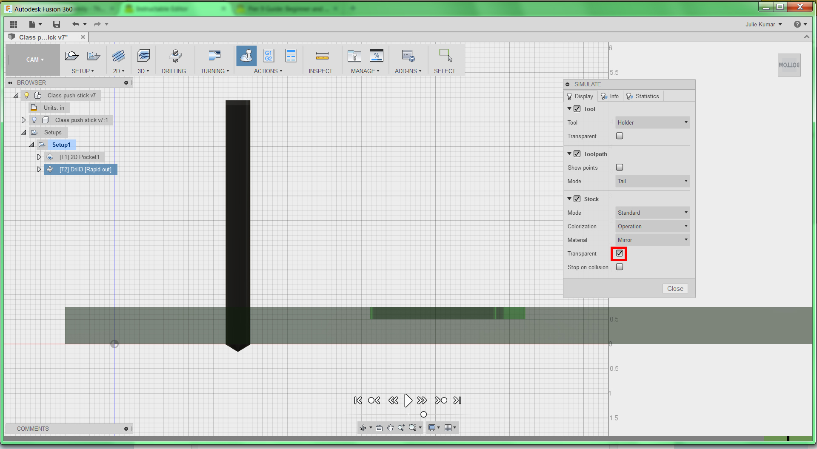The height and width of the screenshot is (449, 817).
Task: Click the Add-Ins scripts icon
Action: [x=408, y=56]
